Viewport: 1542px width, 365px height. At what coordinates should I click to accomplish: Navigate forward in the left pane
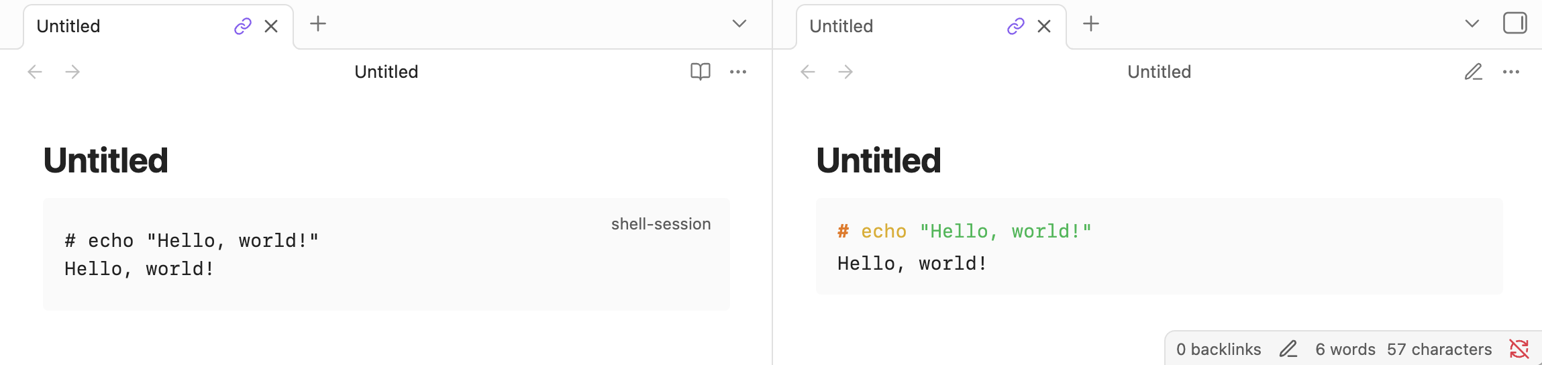click(72, 72)
